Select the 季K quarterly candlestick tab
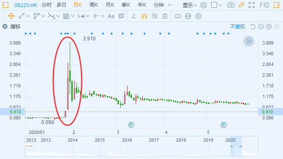 [x=126, y=5]
